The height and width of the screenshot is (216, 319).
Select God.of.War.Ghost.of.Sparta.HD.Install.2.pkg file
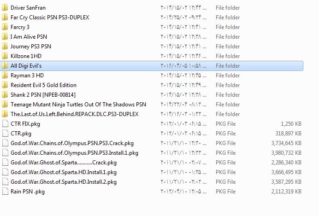click(x=63, y=182)
